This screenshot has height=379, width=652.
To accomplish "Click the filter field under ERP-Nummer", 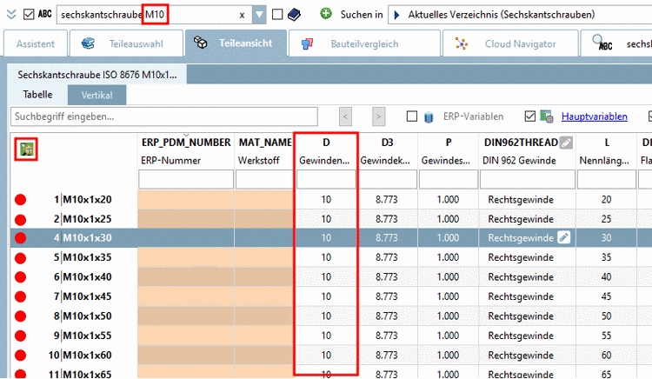I will 186,180.
